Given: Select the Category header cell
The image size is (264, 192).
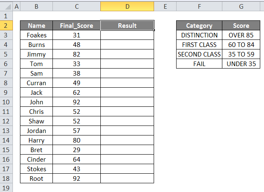Looking at the screenshot, I should click(199, 26).
